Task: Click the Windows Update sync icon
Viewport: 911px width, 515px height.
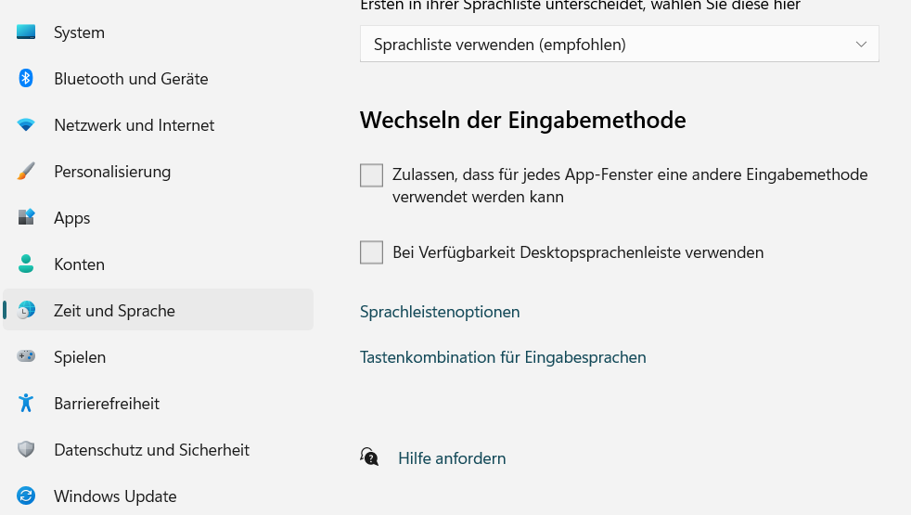Action: coord(26,496)
